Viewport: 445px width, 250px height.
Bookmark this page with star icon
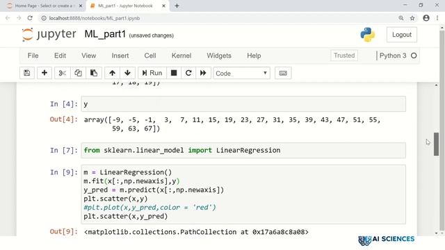coord(412,18)
